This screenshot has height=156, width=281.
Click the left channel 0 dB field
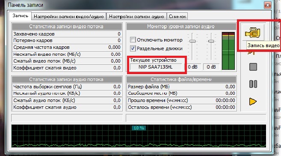click(x=192, y=67)
